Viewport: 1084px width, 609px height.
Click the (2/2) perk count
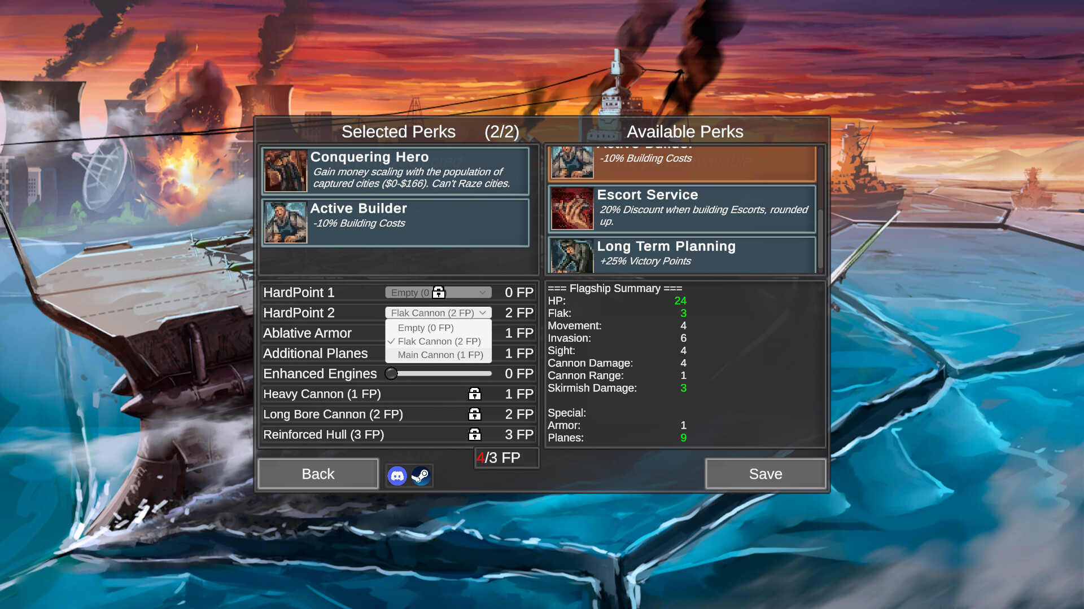point(501,131)
